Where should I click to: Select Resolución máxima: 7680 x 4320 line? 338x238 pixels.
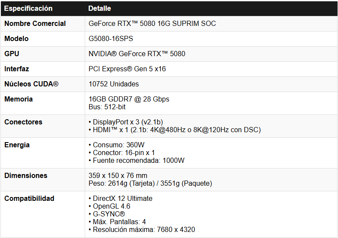point(142,230)
